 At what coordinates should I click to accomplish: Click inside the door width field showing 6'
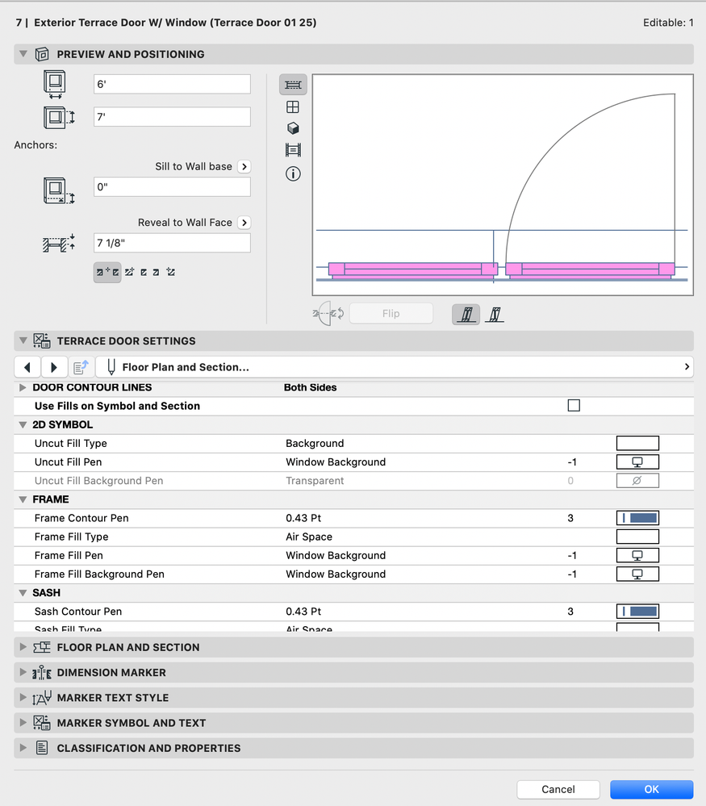171,84
